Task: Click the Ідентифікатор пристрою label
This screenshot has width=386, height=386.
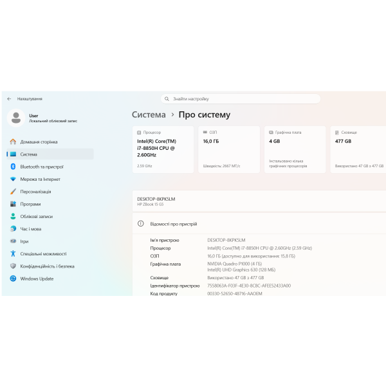Action: (175, 286)
